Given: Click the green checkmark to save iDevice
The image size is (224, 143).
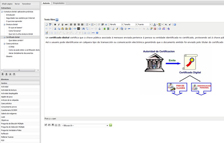Looking at the screenshot, I should point(46,125).
